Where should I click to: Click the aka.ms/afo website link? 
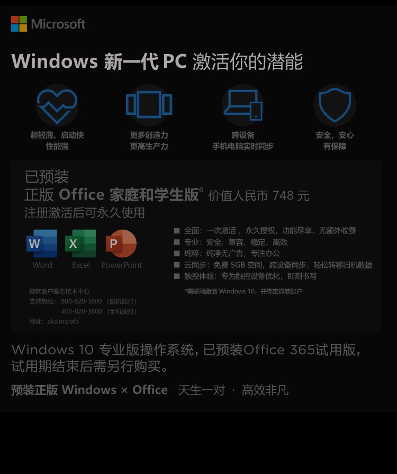coord(63,321)
